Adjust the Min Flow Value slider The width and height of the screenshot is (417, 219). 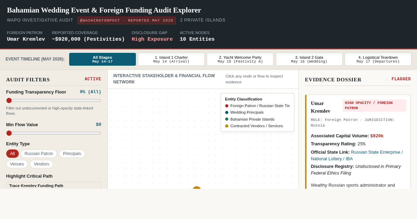pos(54,133)
